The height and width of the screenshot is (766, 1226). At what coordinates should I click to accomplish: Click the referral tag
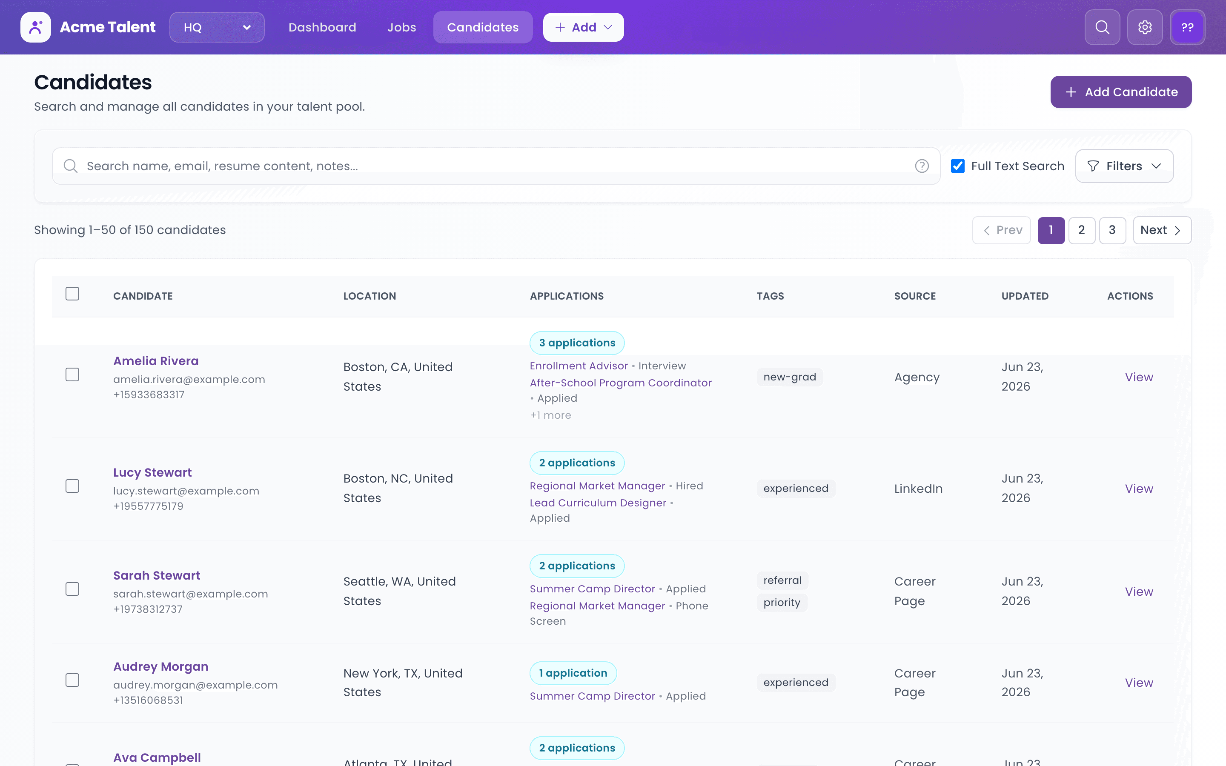[782, 580]
